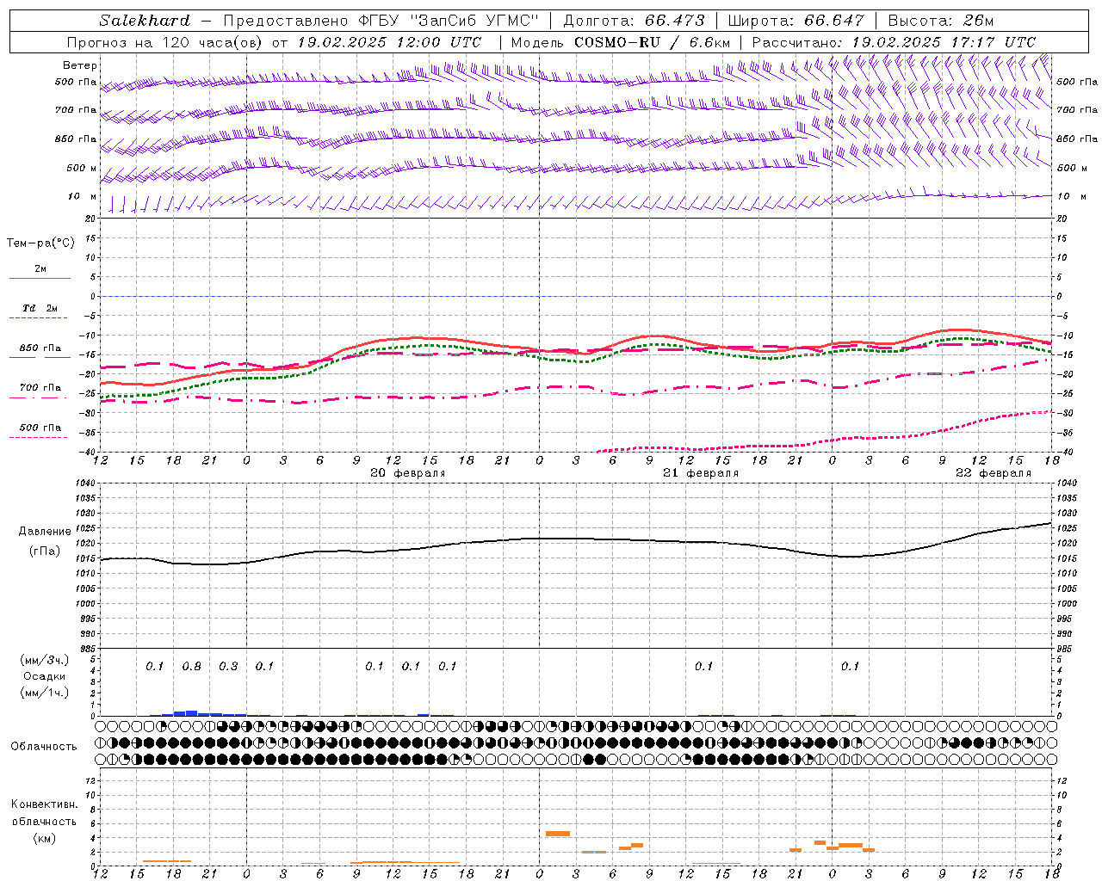Viewport: 1102px width, 881px height.
Task: Select the Модель COSMO-RU / 6.6км label
Action: [621, 42]
